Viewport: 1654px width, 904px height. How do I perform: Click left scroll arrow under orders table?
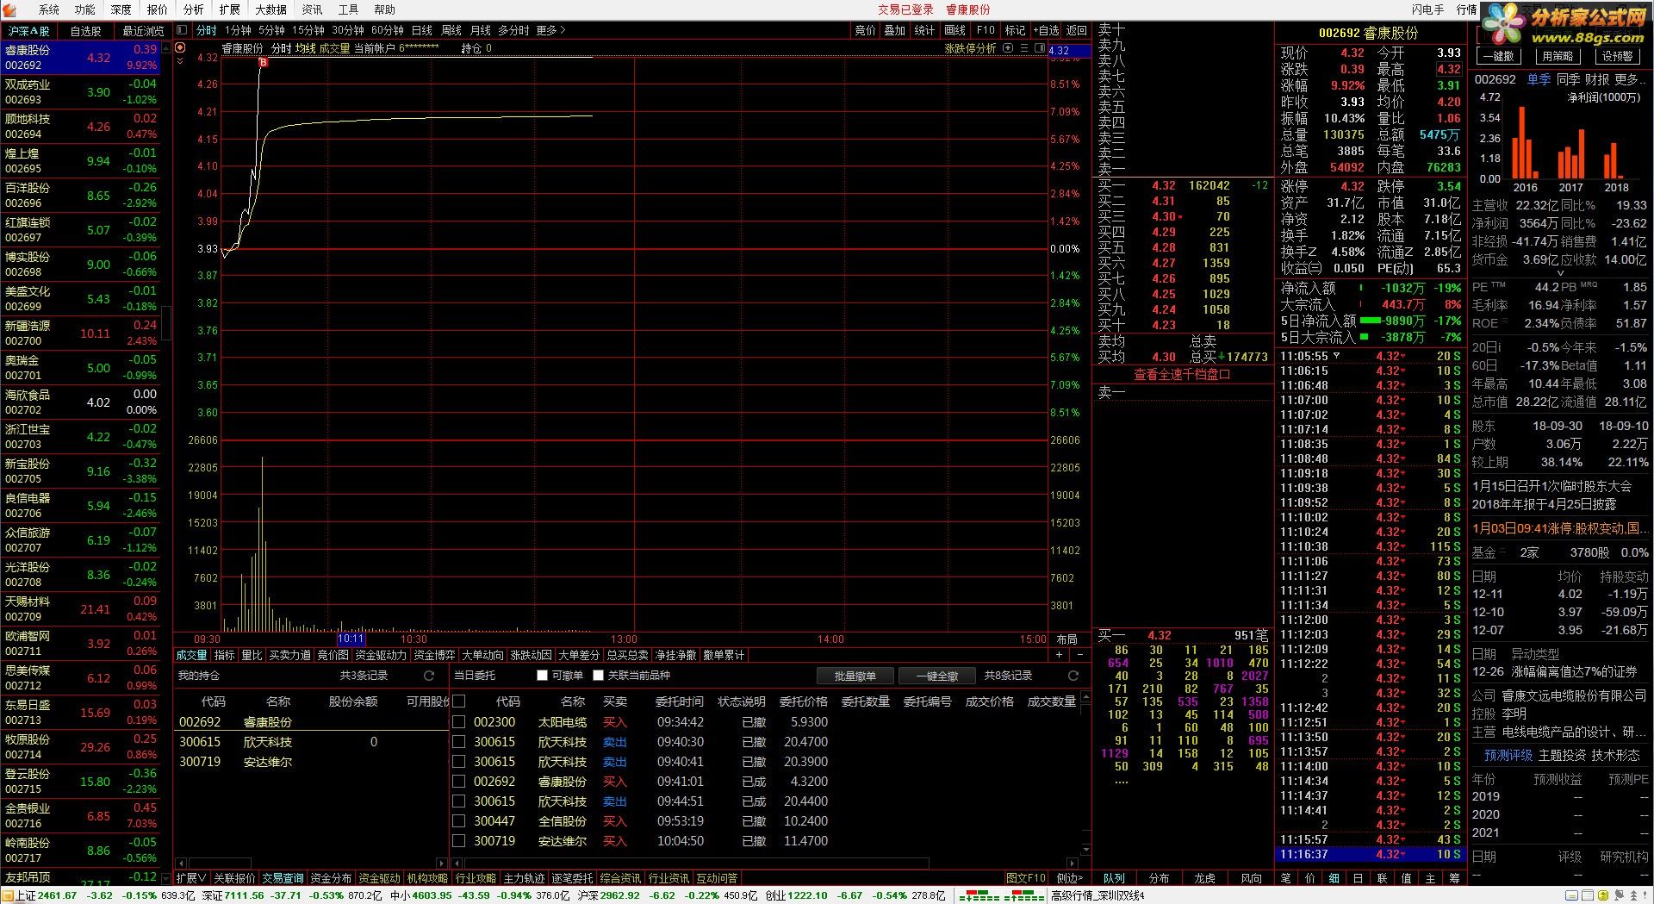click(457, 863)
